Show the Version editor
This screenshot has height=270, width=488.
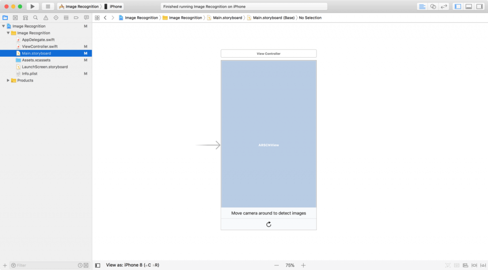click(444, 7)
